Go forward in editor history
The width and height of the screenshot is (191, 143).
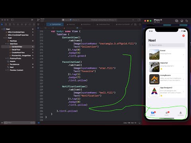[45, 24]
